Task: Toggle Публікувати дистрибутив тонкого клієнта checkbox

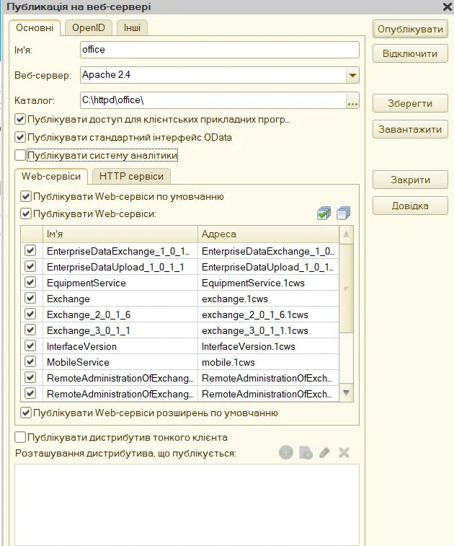Action: [x=20, y=437]
